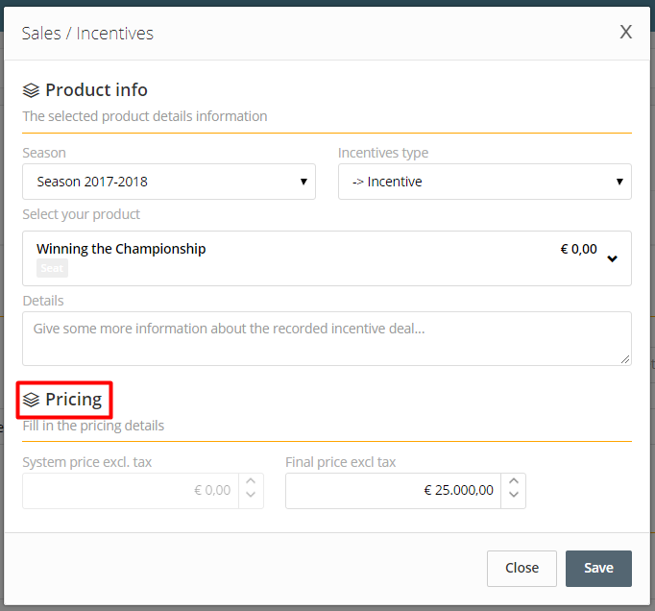
Task: Click the Pricing section layers icon
Action: (x=31, y=400)
